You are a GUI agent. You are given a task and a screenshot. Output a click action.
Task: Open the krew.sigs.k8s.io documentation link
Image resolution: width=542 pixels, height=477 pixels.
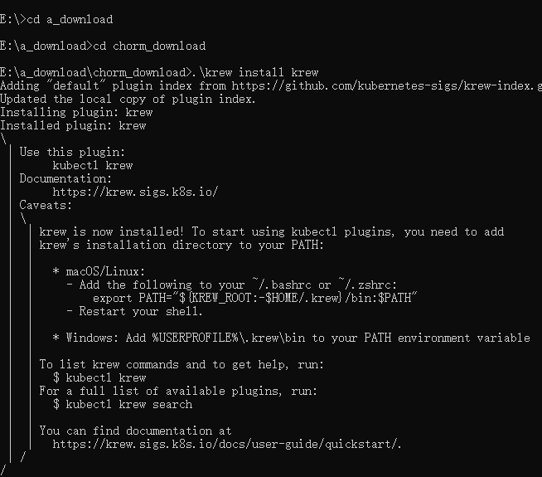pos(135,192)
